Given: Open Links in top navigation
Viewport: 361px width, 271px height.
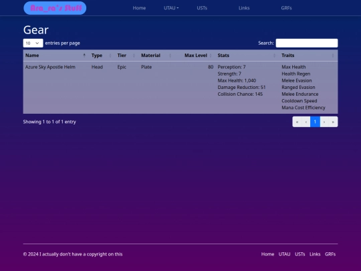Looking at the screenshot, I should [244, 8].
